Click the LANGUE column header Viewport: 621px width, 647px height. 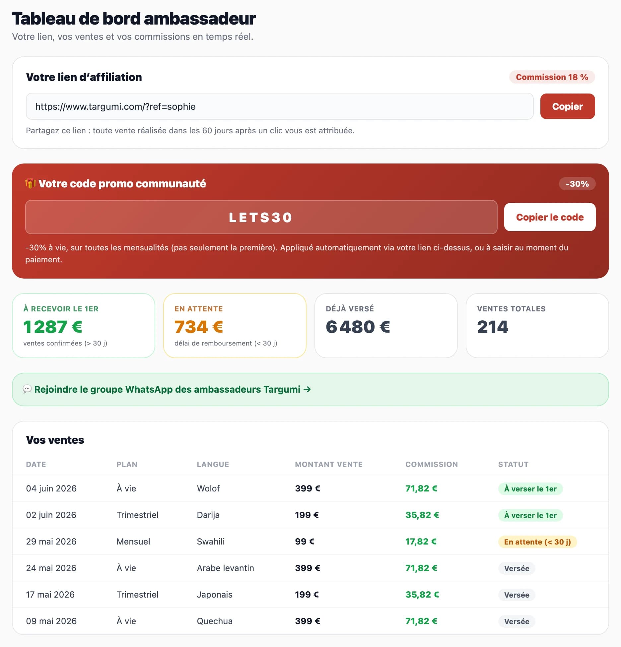(x=213, y=464)
